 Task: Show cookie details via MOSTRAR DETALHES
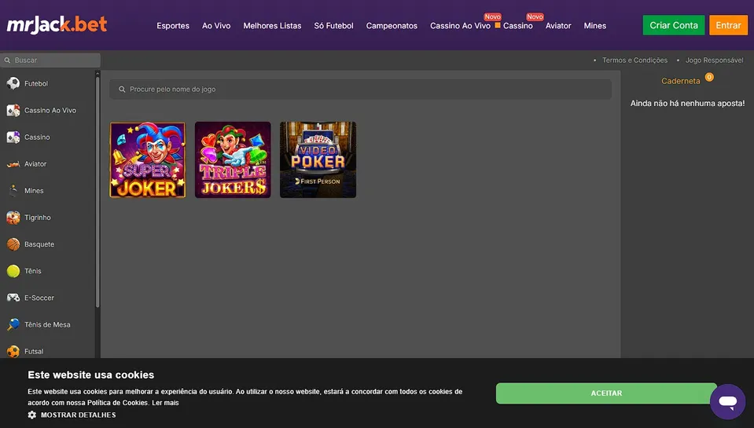point(78,415)
